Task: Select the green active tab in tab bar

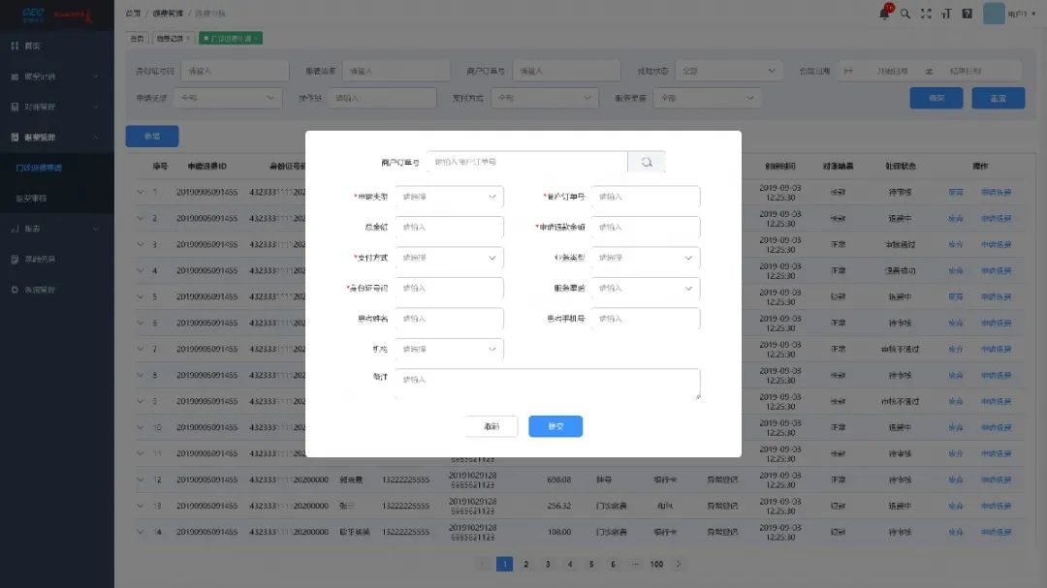Action: pos(230,39)
